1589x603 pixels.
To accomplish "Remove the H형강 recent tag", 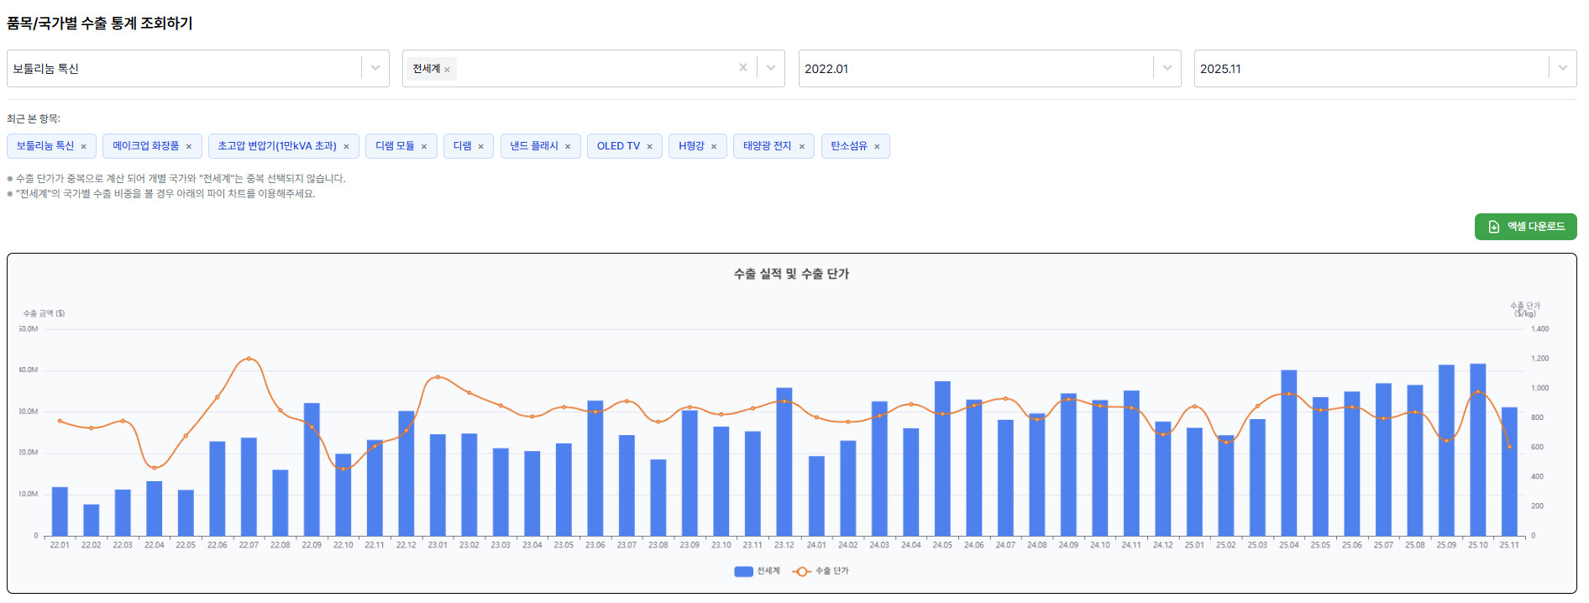I will click(x=714, y=147).
